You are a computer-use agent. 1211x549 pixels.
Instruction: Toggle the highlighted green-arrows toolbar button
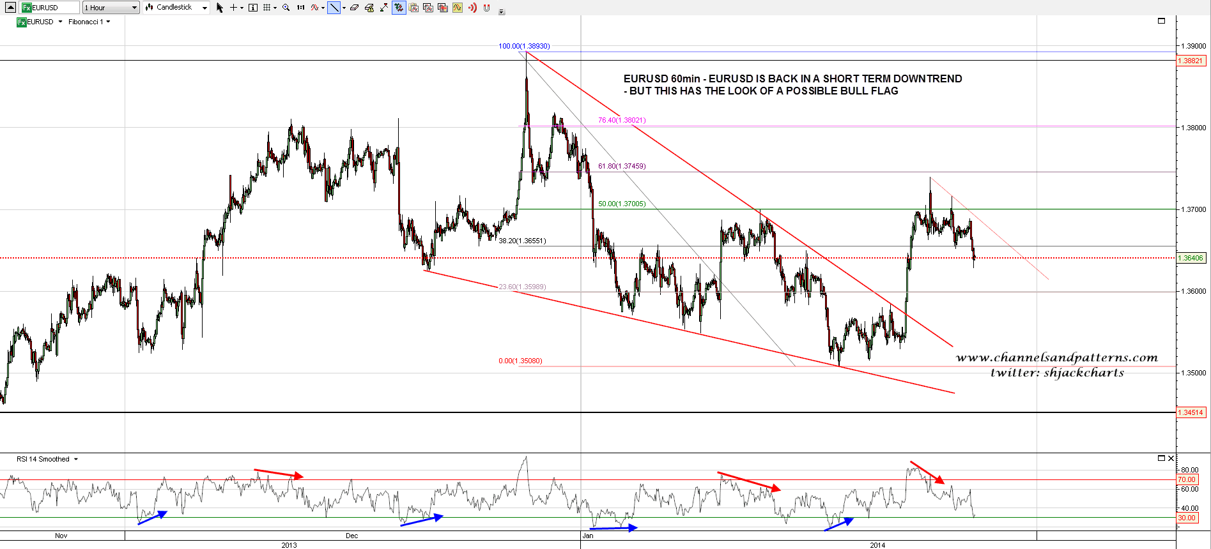tap(399, 8)
